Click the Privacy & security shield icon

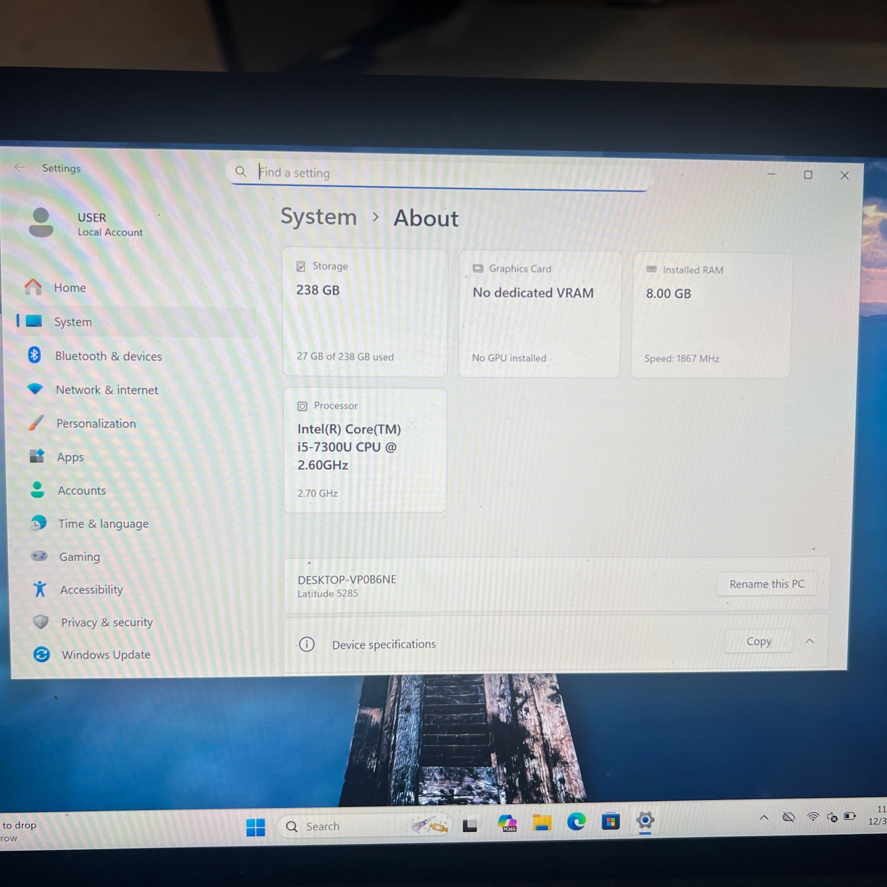pos(41,621)
